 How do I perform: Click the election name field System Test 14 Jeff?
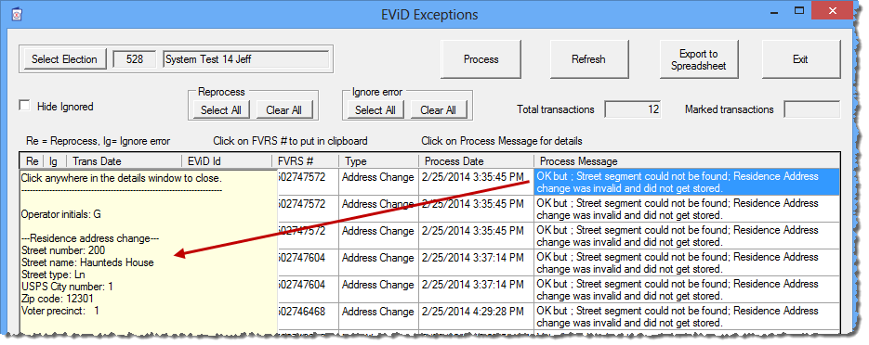point(246,59)
